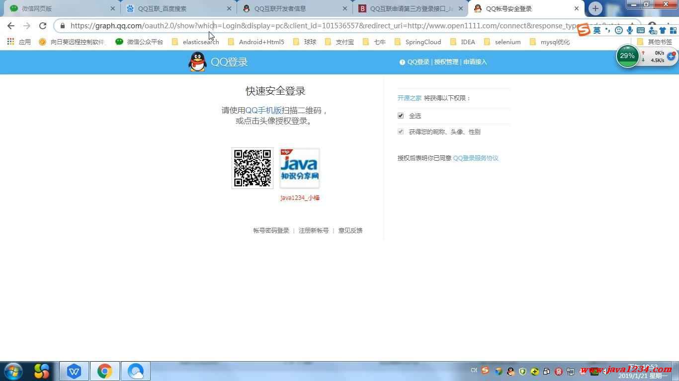
Task: Open the Apps grid icon in bookmarks bar
Action: coord(10,42)
